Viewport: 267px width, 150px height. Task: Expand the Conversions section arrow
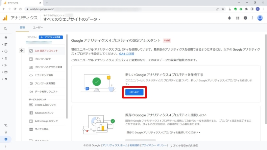click(x=2, y=79)
